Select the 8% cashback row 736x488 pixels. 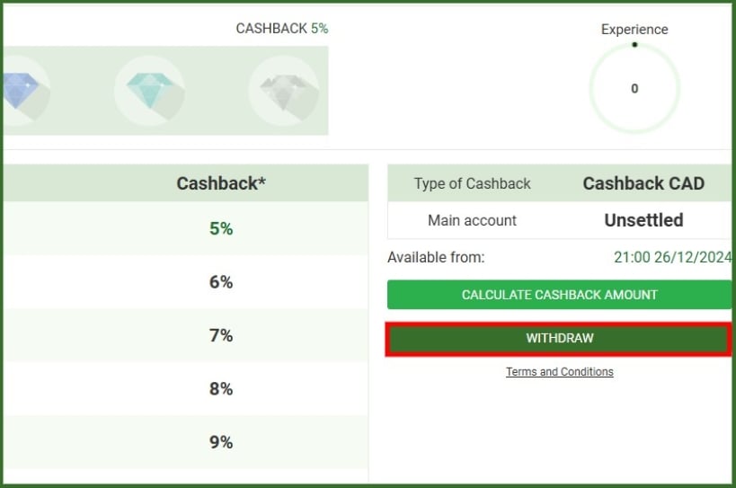tap(221, 388)
